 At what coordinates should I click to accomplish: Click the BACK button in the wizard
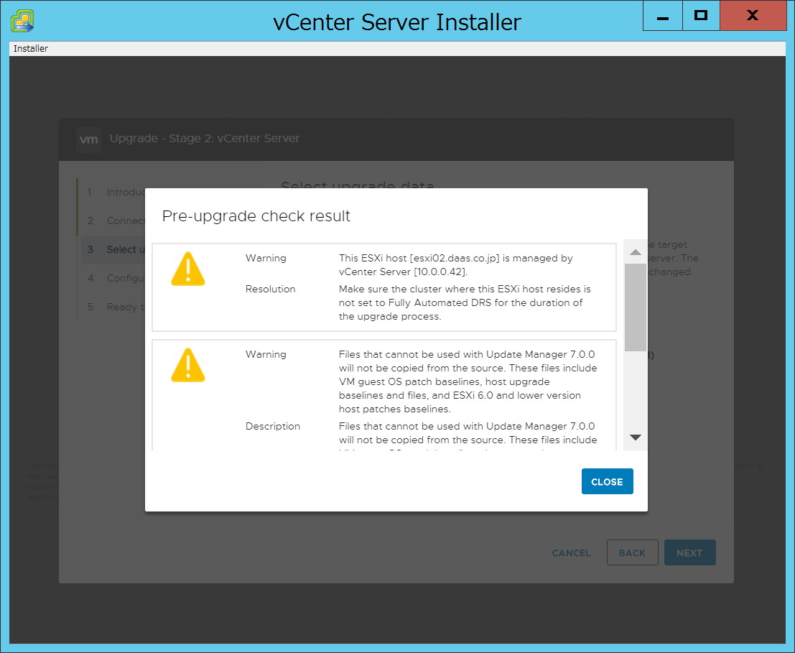pos(632,552)
